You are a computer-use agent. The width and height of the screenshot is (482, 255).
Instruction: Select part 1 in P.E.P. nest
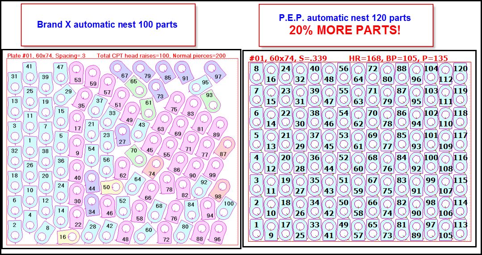pyautogui.click(x=256, y=230)
